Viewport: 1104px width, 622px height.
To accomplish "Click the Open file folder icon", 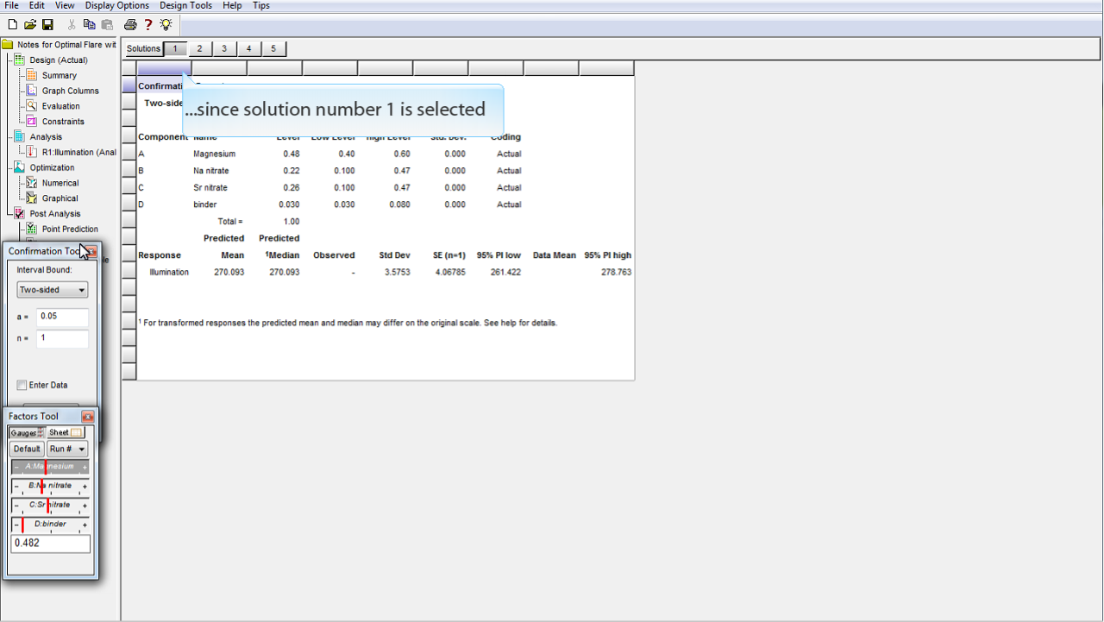I will click(x=30, y=25).
